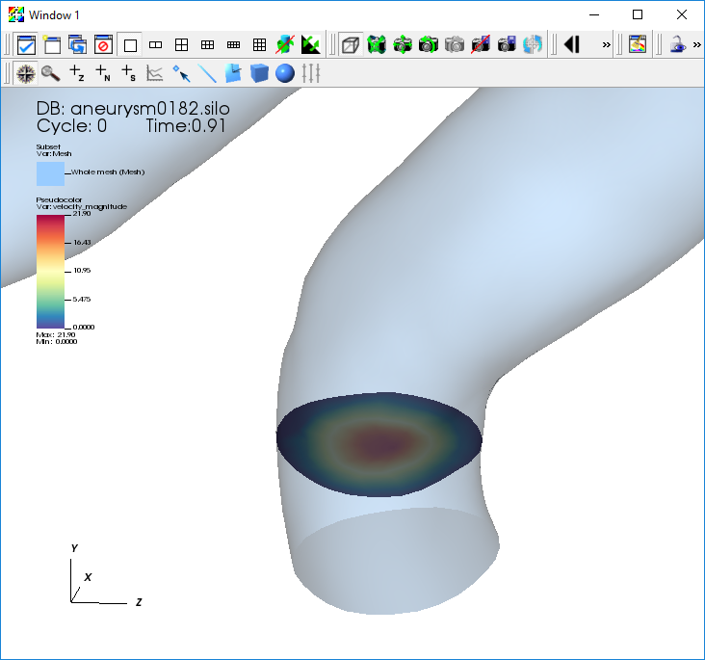Reset view using camera with green X
This screenshot has height=660, width=705.
click(x=377, y=44)
